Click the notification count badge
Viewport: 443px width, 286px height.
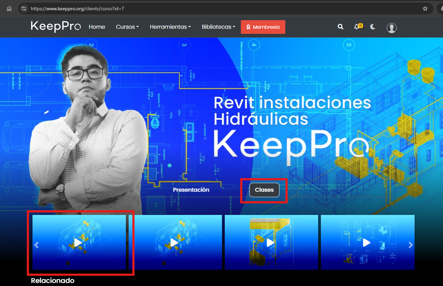coord(361,25)
